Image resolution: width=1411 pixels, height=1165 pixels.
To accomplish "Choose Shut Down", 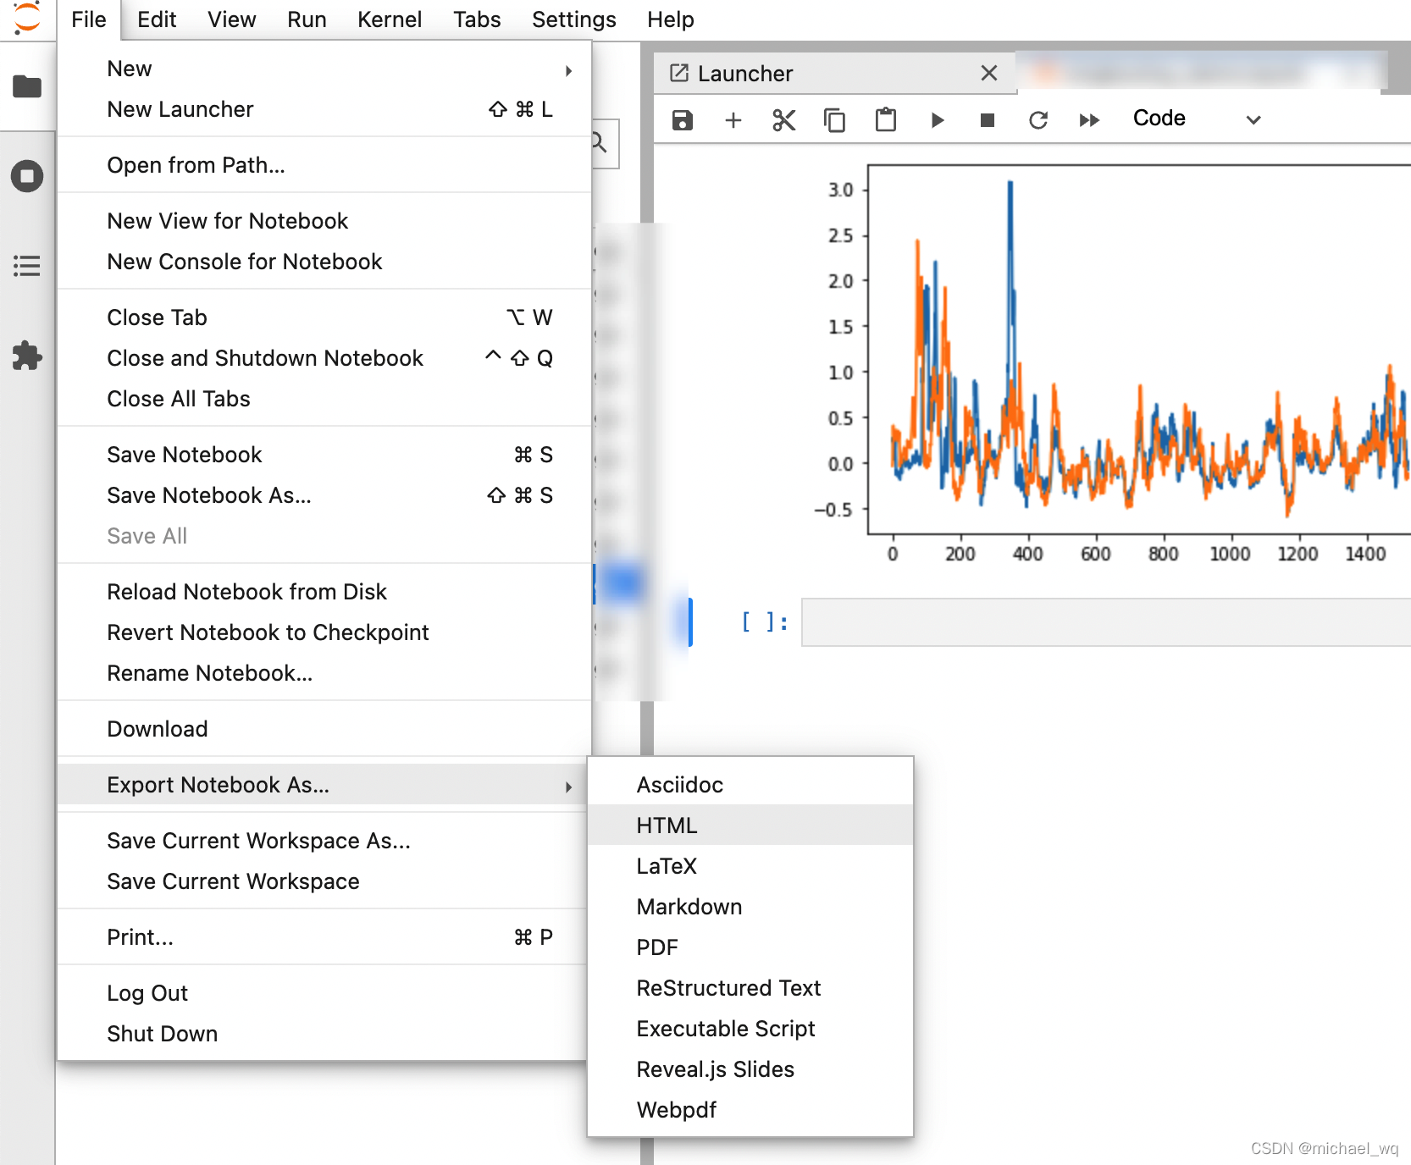I will click(324, 1034).
